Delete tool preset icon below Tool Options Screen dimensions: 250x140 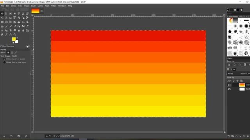19,136
